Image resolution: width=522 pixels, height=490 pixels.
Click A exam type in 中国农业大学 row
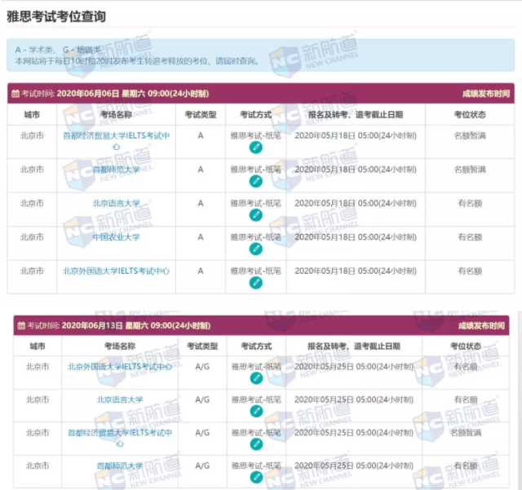click(x=201, y=237)
